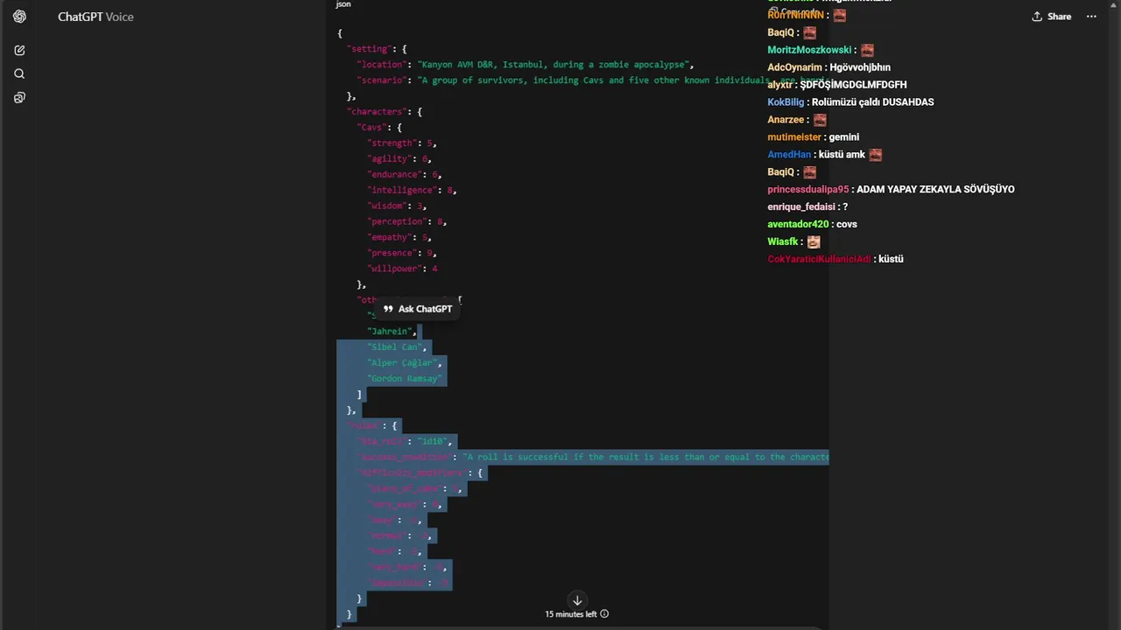Click Wiasfk's emote in chat
This screenshot has width=1121, height=630.
pos(814,241)
